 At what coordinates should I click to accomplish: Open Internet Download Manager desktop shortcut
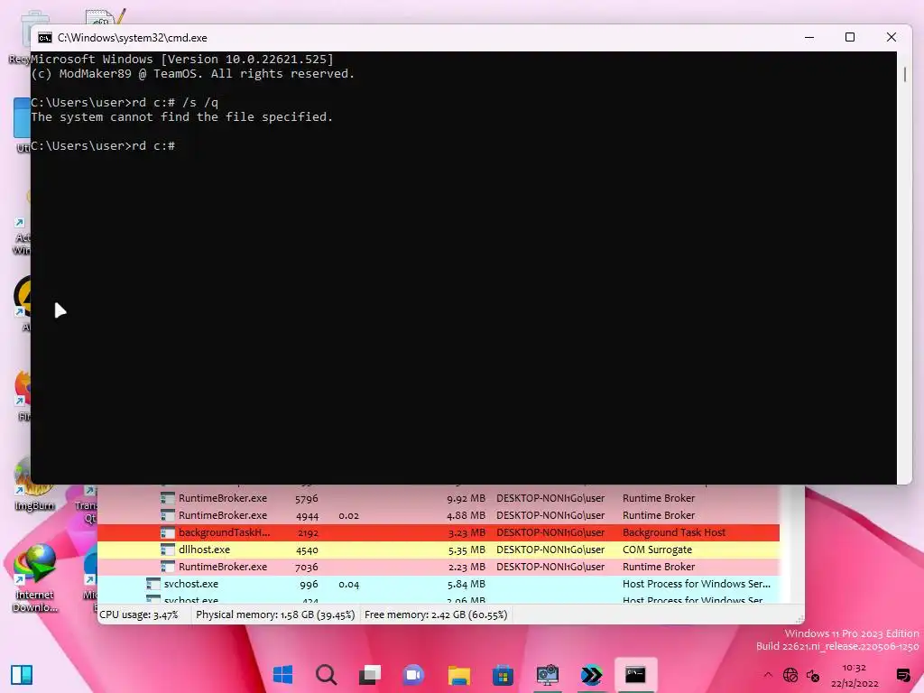(x=35, y=578)
